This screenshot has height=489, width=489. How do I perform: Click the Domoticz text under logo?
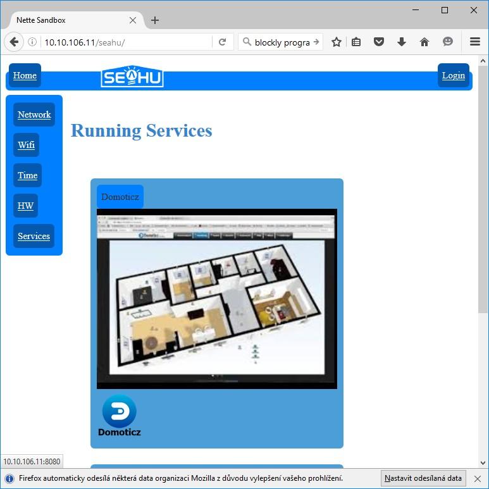pyautogui.click(x=120, y=432)
